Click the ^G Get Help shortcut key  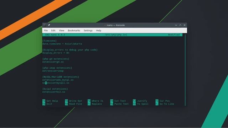click(44, 101)
